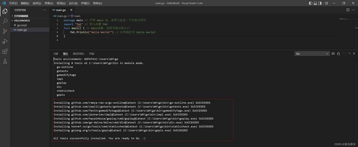Image resolution: width=358 pixels, height=147 pixels.
Task: Click the All tools successfully installed message
Action: [99, 138]
